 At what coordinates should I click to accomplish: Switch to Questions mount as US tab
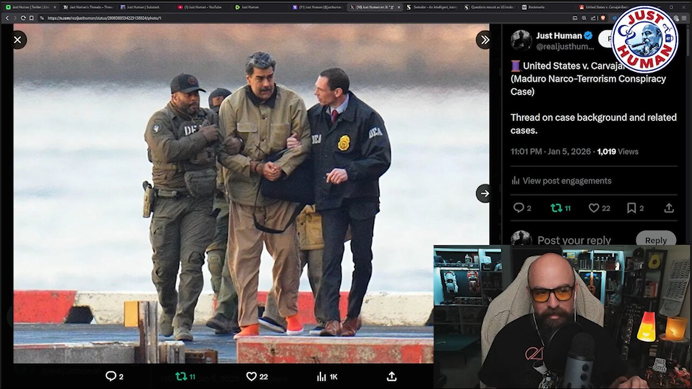[x=489, y=7]
